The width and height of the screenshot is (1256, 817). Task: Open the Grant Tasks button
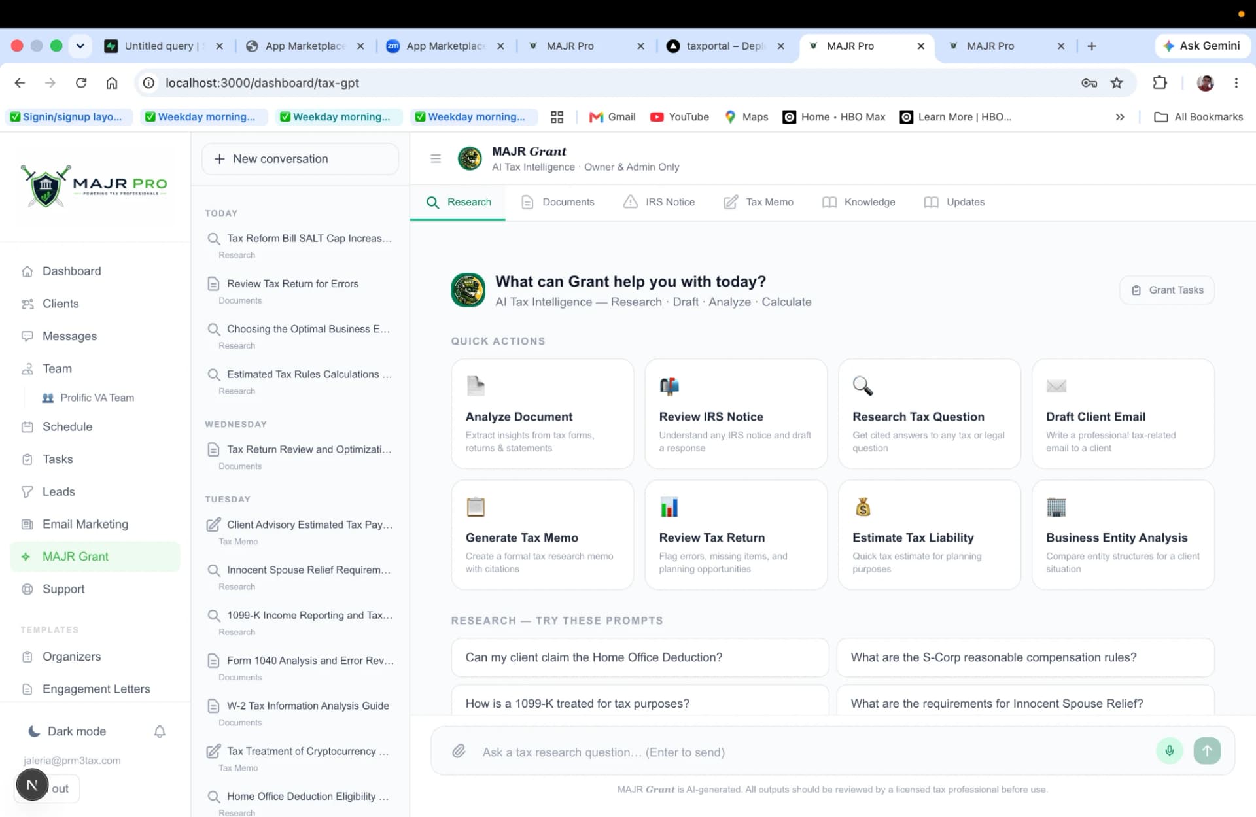(1167, 290)
